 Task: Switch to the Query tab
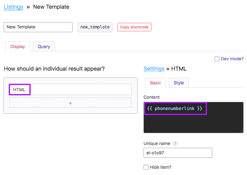click(x=44, y=47)
